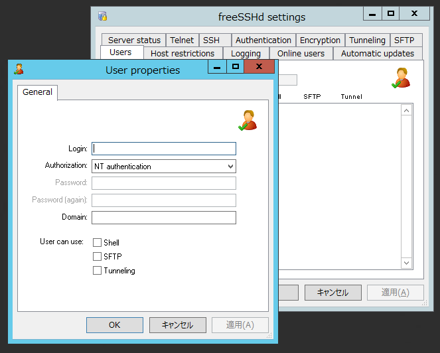This screenshot has height=353, width=440.
Task: Open the Automatic updates tab
Action: [378, 53]
